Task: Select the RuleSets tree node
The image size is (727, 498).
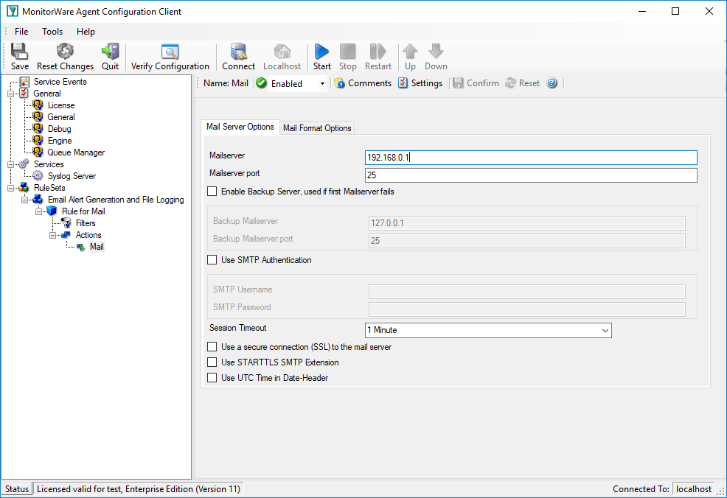Action: tap(49, 188)
